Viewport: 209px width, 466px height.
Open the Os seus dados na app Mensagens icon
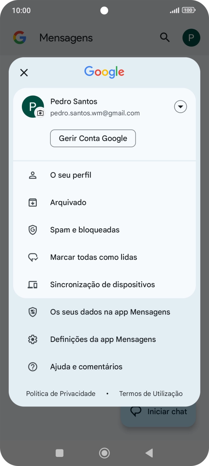pyautogui.click(x=32, y=312)
